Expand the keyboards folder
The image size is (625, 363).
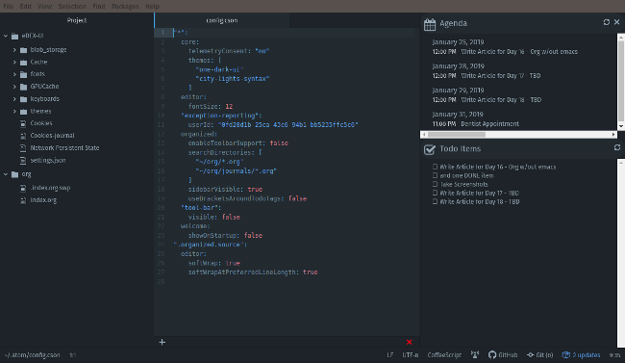[14, 99]
